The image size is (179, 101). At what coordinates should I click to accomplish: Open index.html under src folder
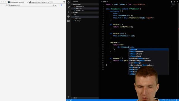(84, 19)
